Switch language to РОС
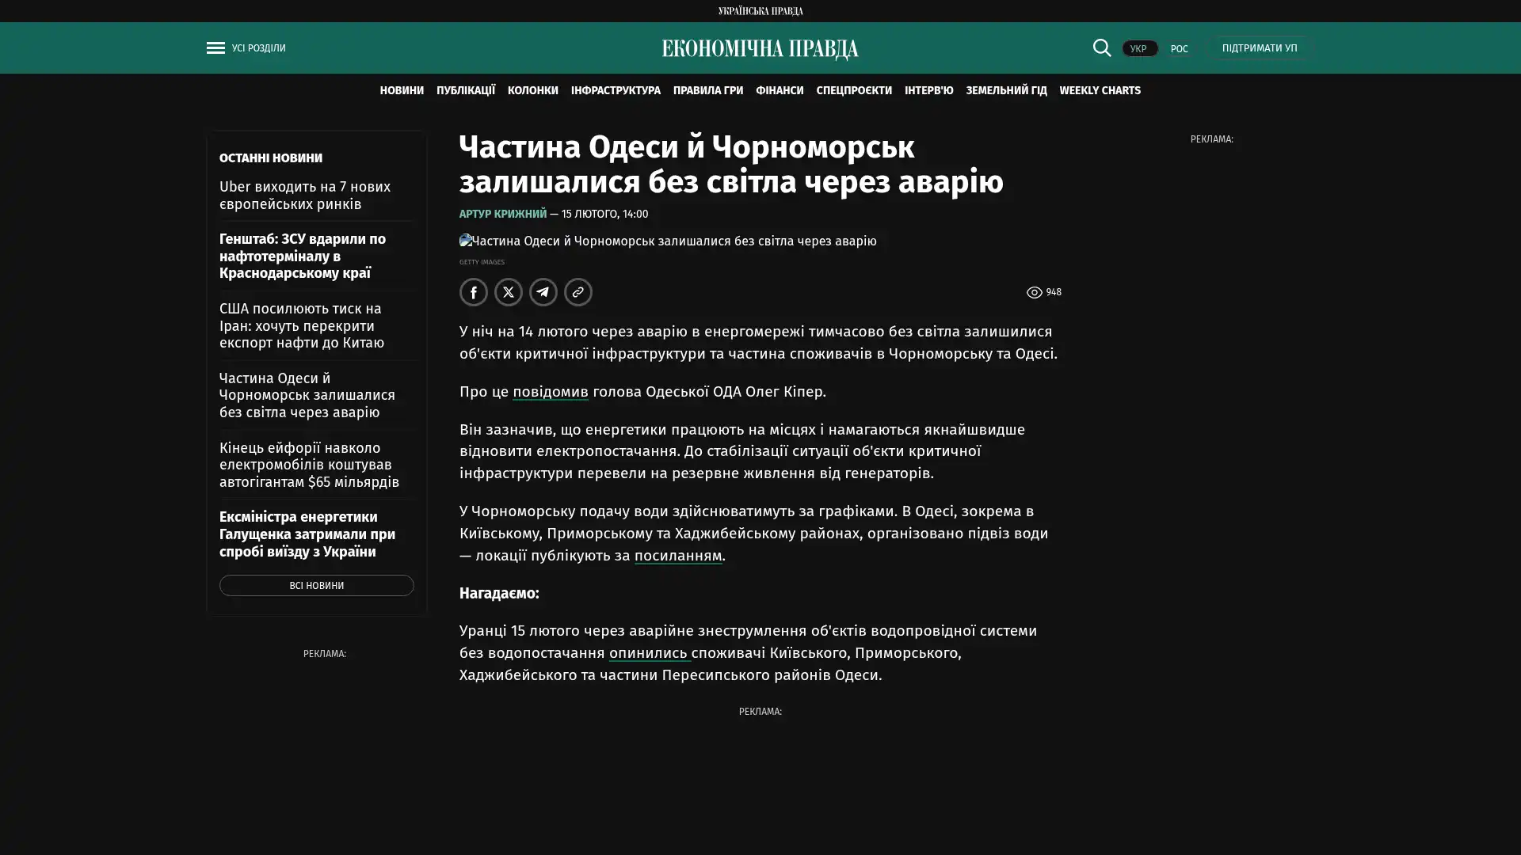1521x855 pixels. 1179,48
